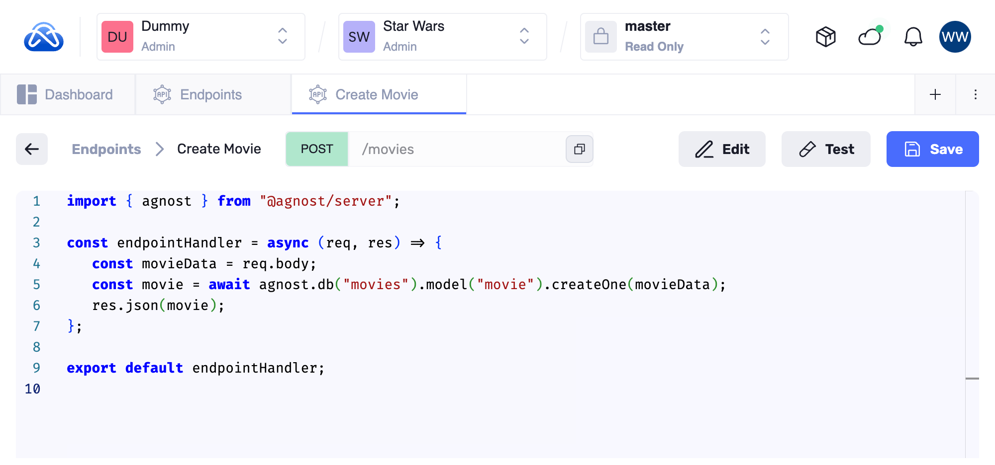Open the cloud deployment status icon
Viewport: 995px width, 465px height.
[x=870, y=37]
